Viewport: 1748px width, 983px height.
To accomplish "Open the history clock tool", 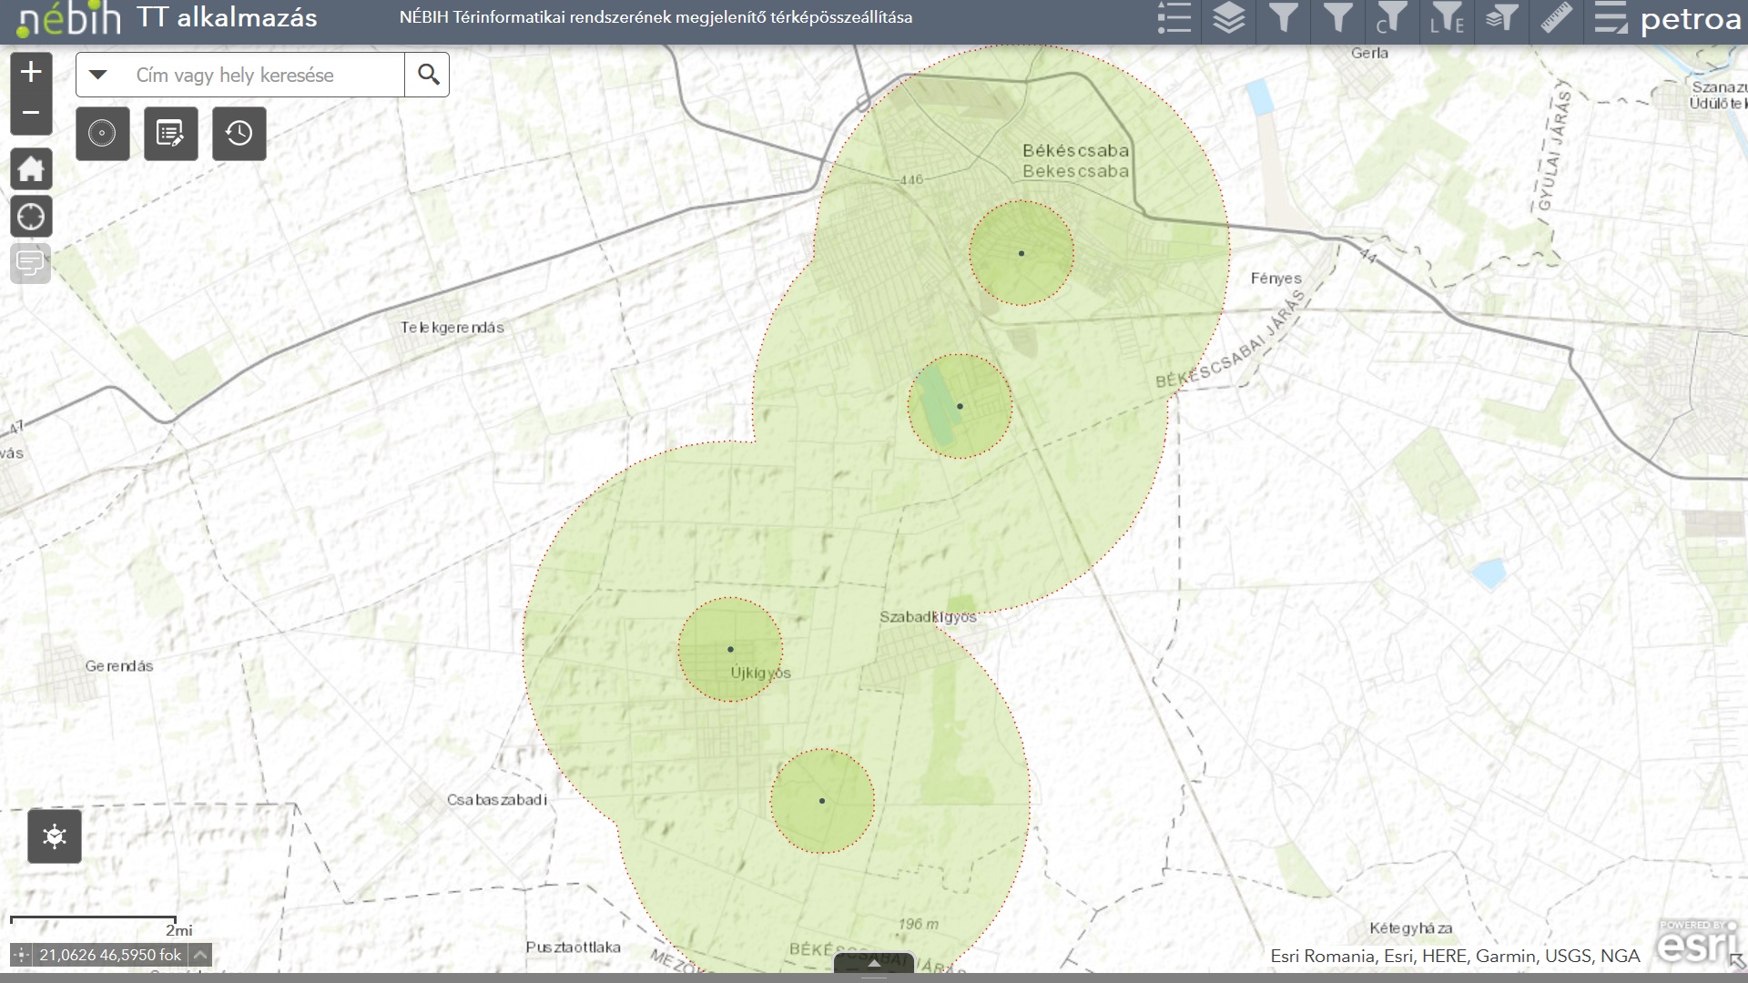I will [x=239, y=134].
